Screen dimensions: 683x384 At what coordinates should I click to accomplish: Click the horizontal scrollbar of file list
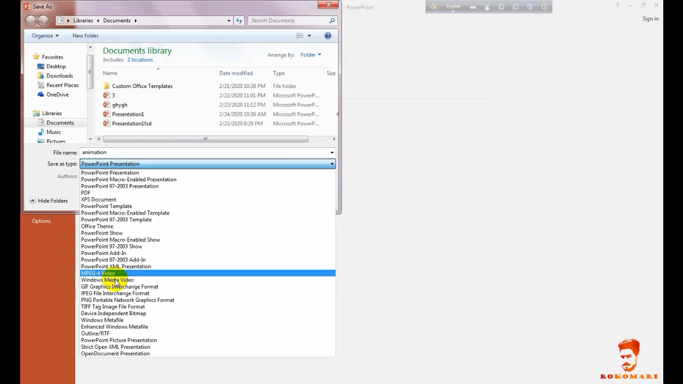tap(205, 139)
